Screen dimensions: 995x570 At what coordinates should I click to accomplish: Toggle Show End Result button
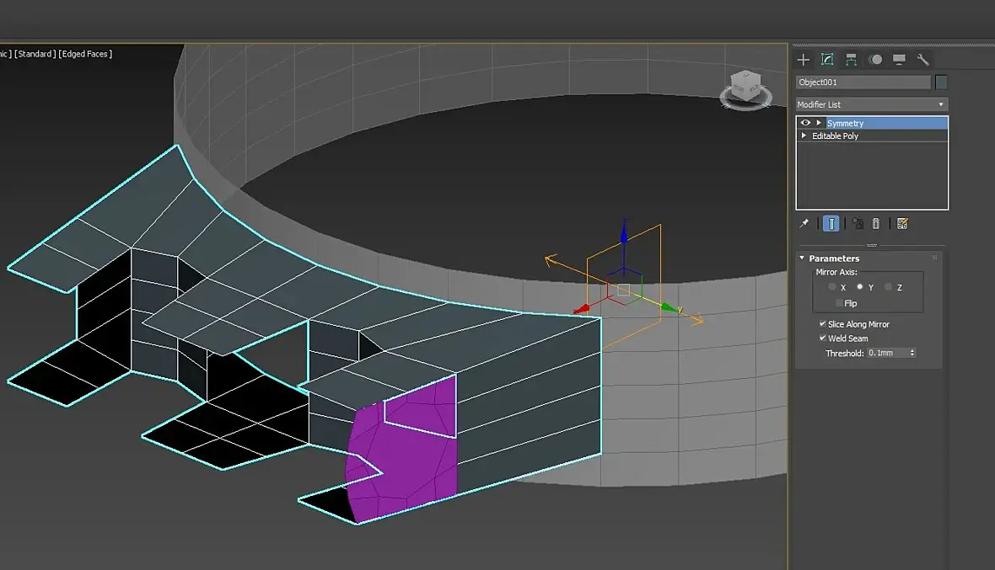point(831,224)
